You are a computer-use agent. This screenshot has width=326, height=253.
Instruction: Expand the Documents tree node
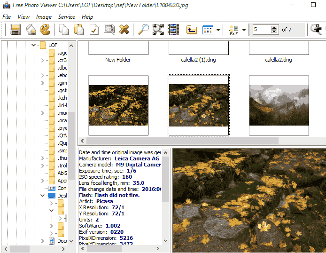(x=42, y=241)
